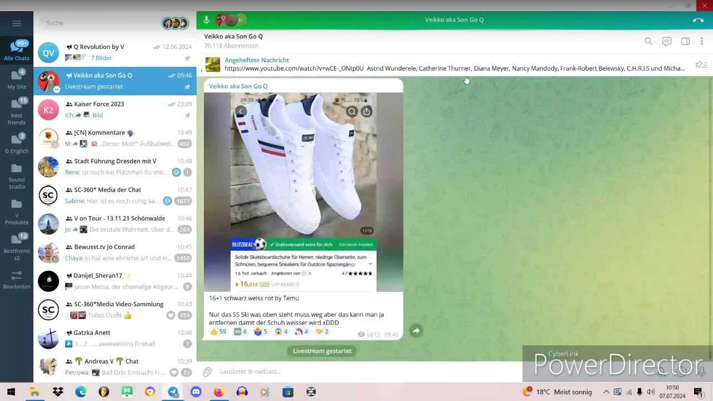The image size is (713, 401).
Task: Open Dropbox from taskbar
Action: pos(58,392)
